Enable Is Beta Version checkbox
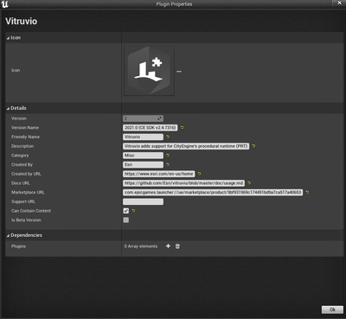 tap(126, 220)
